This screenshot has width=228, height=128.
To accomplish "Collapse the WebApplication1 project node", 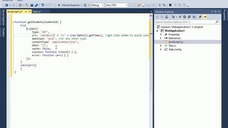I will pyautogui.click(x=157, y=31).
